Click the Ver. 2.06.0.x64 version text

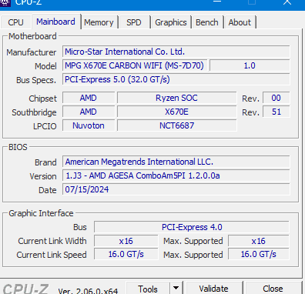88,291
